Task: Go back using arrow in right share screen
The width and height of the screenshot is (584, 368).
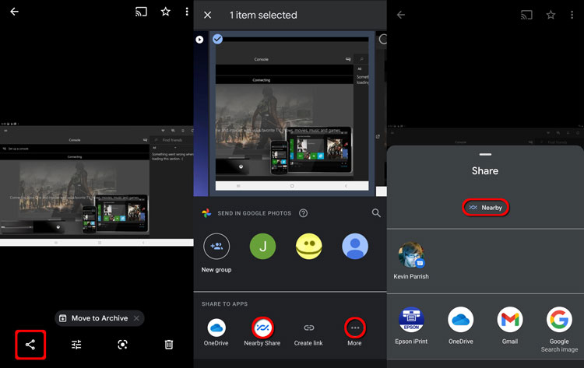Action: click(401, 15)
